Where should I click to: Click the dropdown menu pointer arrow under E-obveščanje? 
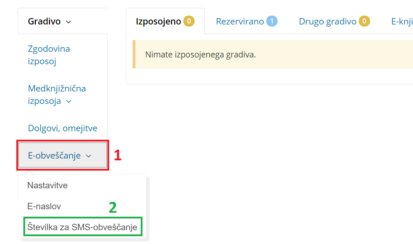(29, 172)
